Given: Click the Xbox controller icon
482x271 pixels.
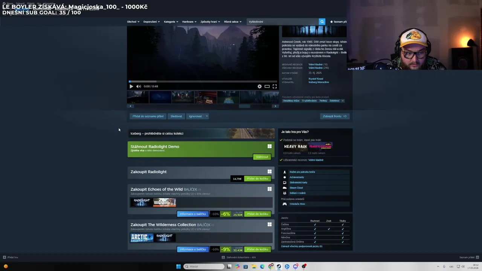Looking at the screenshot, I should point(285,204).
